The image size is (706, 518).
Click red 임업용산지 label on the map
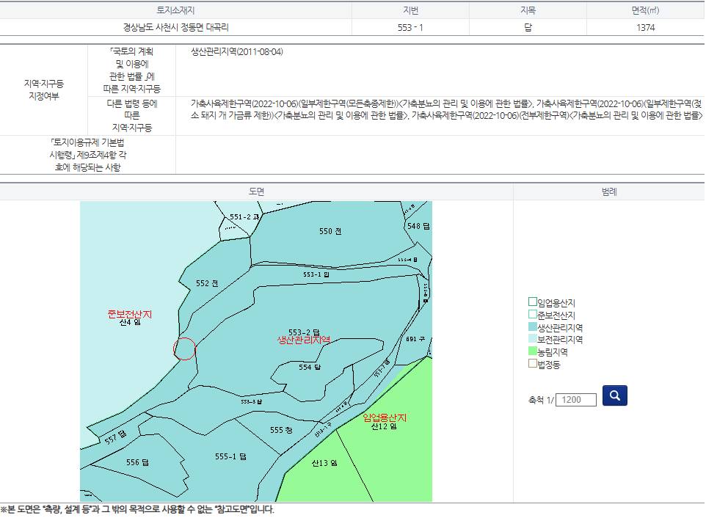pos(385,417)
